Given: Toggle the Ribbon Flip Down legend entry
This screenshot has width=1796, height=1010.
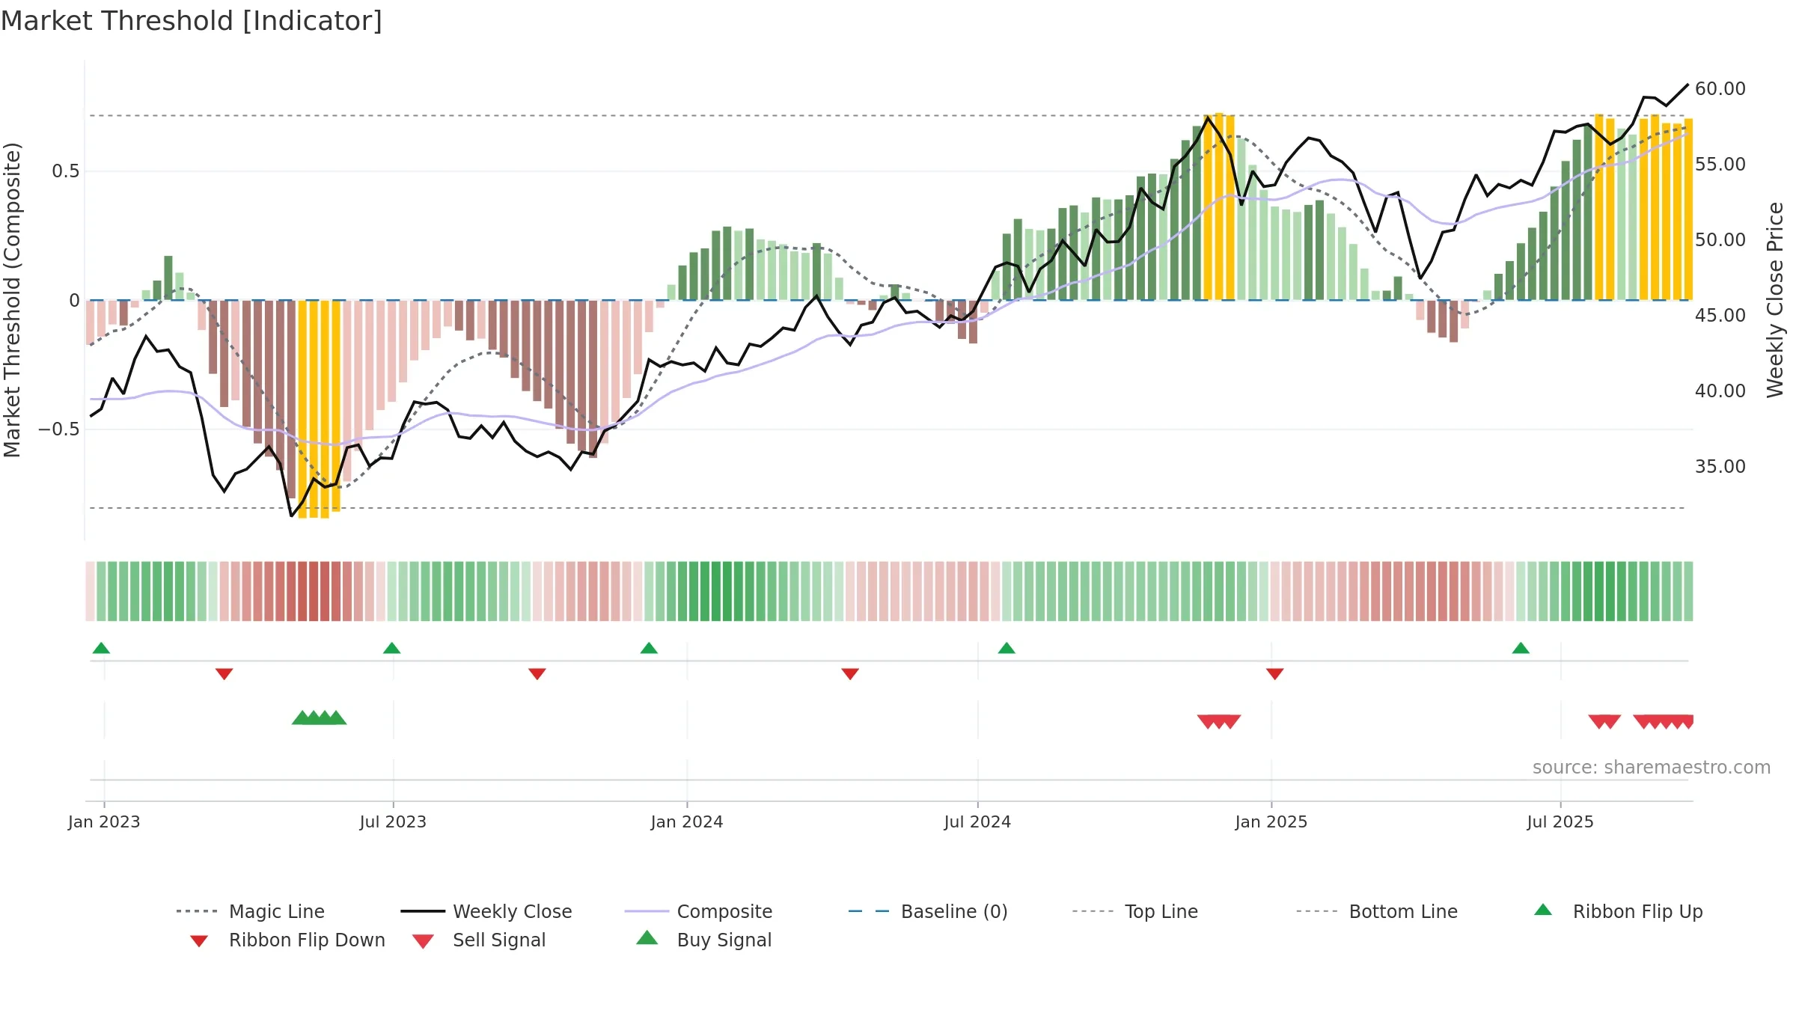Looking at the screenshot, I should point(287,940).
